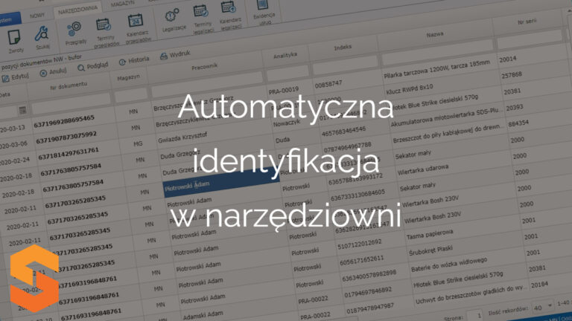Screen dimensions: 572x321
Task: Click Wiertarka udarowa name
Action: pyautogui.click(x=423, y=169)
